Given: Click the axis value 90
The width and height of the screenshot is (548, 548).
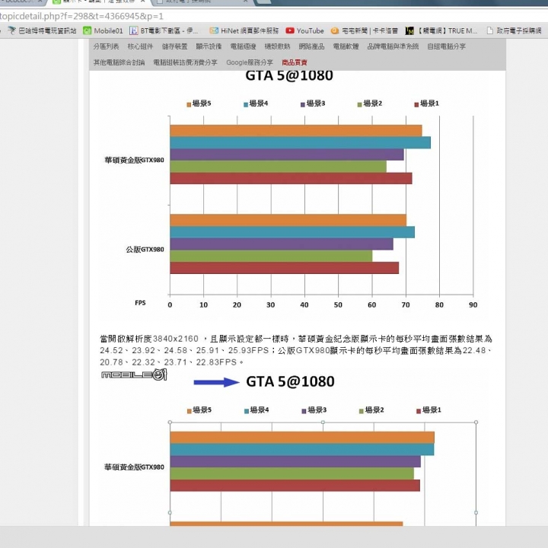Looking at the screenshot, I should point(473,304).
